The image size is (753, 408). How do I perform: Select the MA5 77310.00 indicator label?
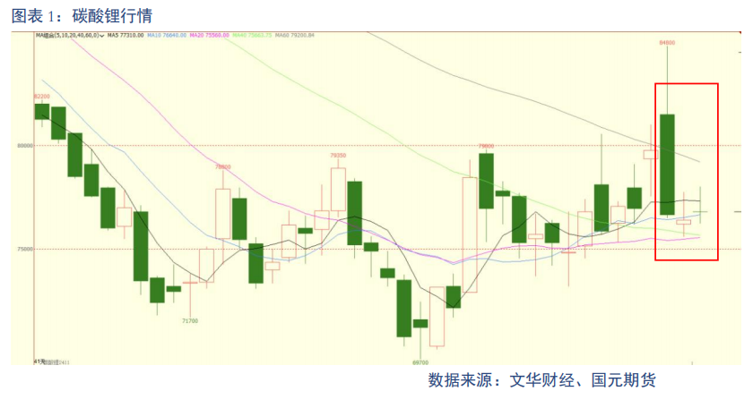(x=125, y=36)
